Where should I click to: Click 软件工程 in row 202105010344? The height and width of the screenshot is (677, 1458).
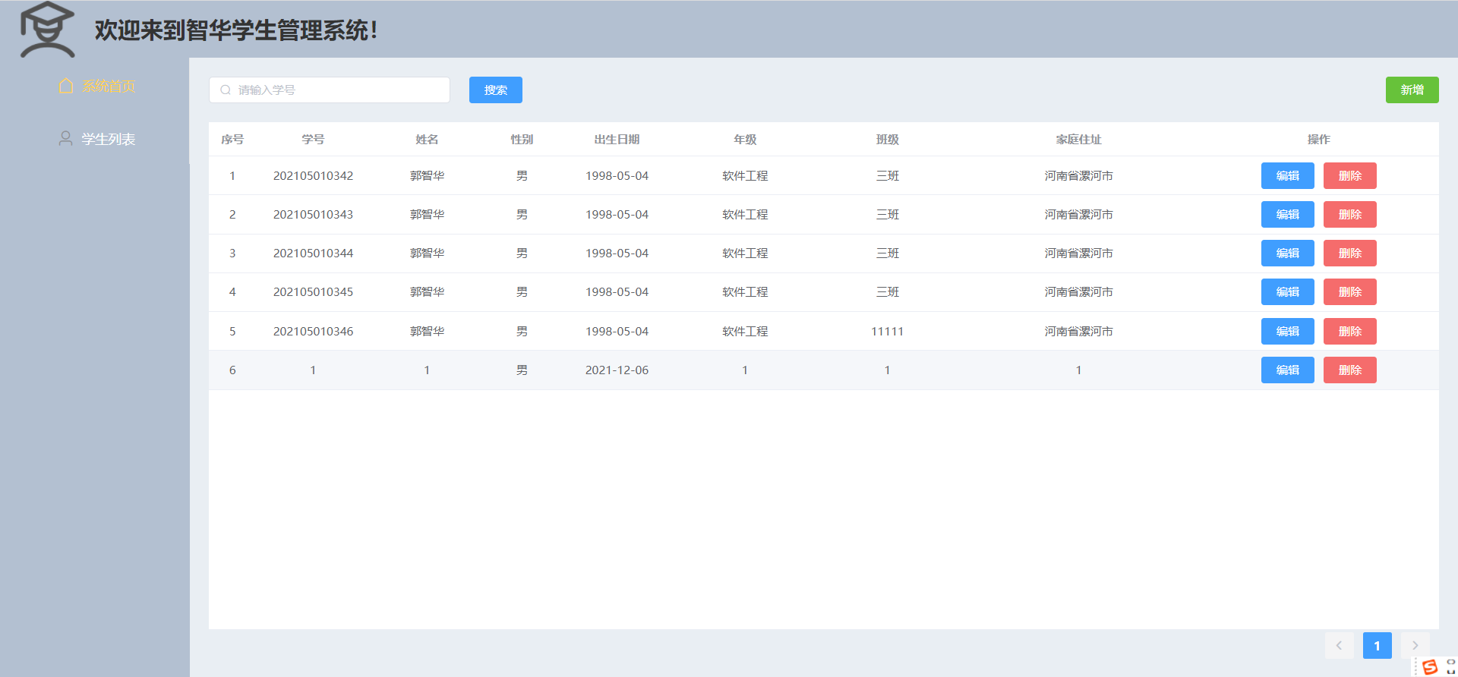coord(745,253)
